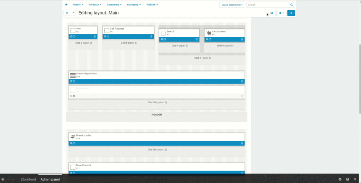Viewport: 361px width, 183px height.
Task: Enable the disabled Main menu block
Action: pyautogui.click(x=74, y=96)
